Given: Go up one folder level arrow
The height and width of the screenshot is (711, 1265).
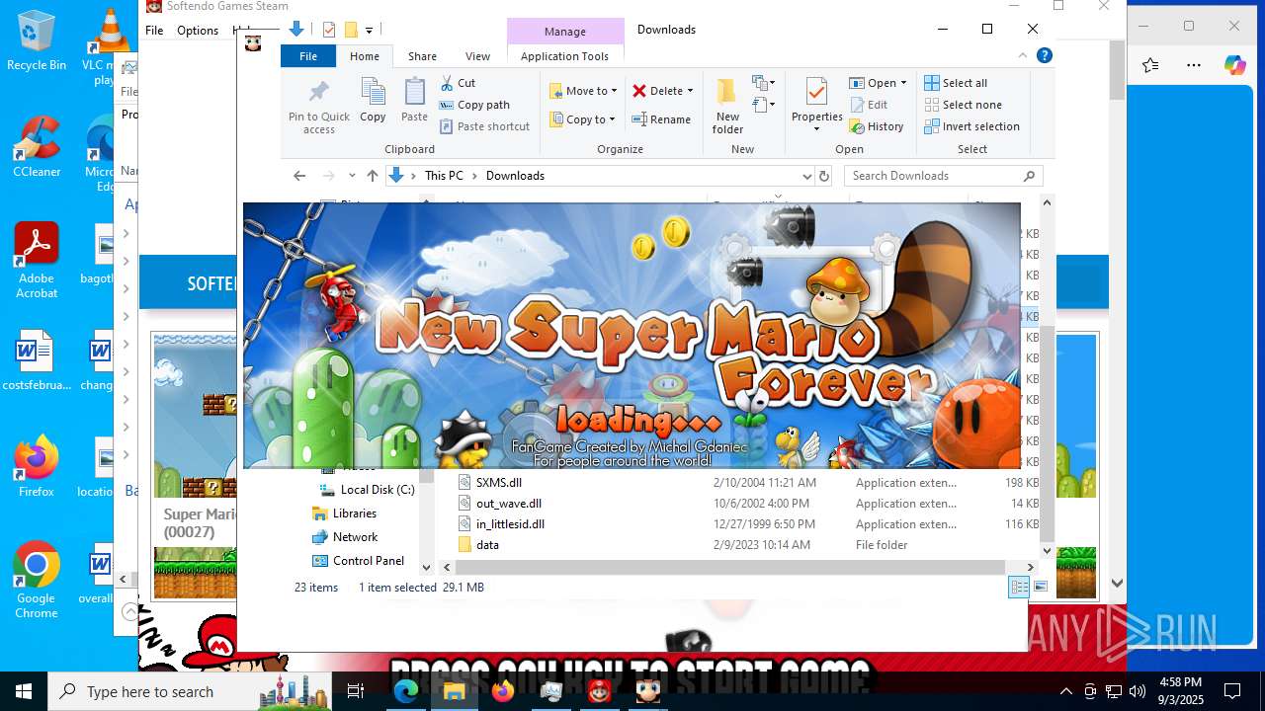Looking at the screenshot, I should click(x=372, y=176).
